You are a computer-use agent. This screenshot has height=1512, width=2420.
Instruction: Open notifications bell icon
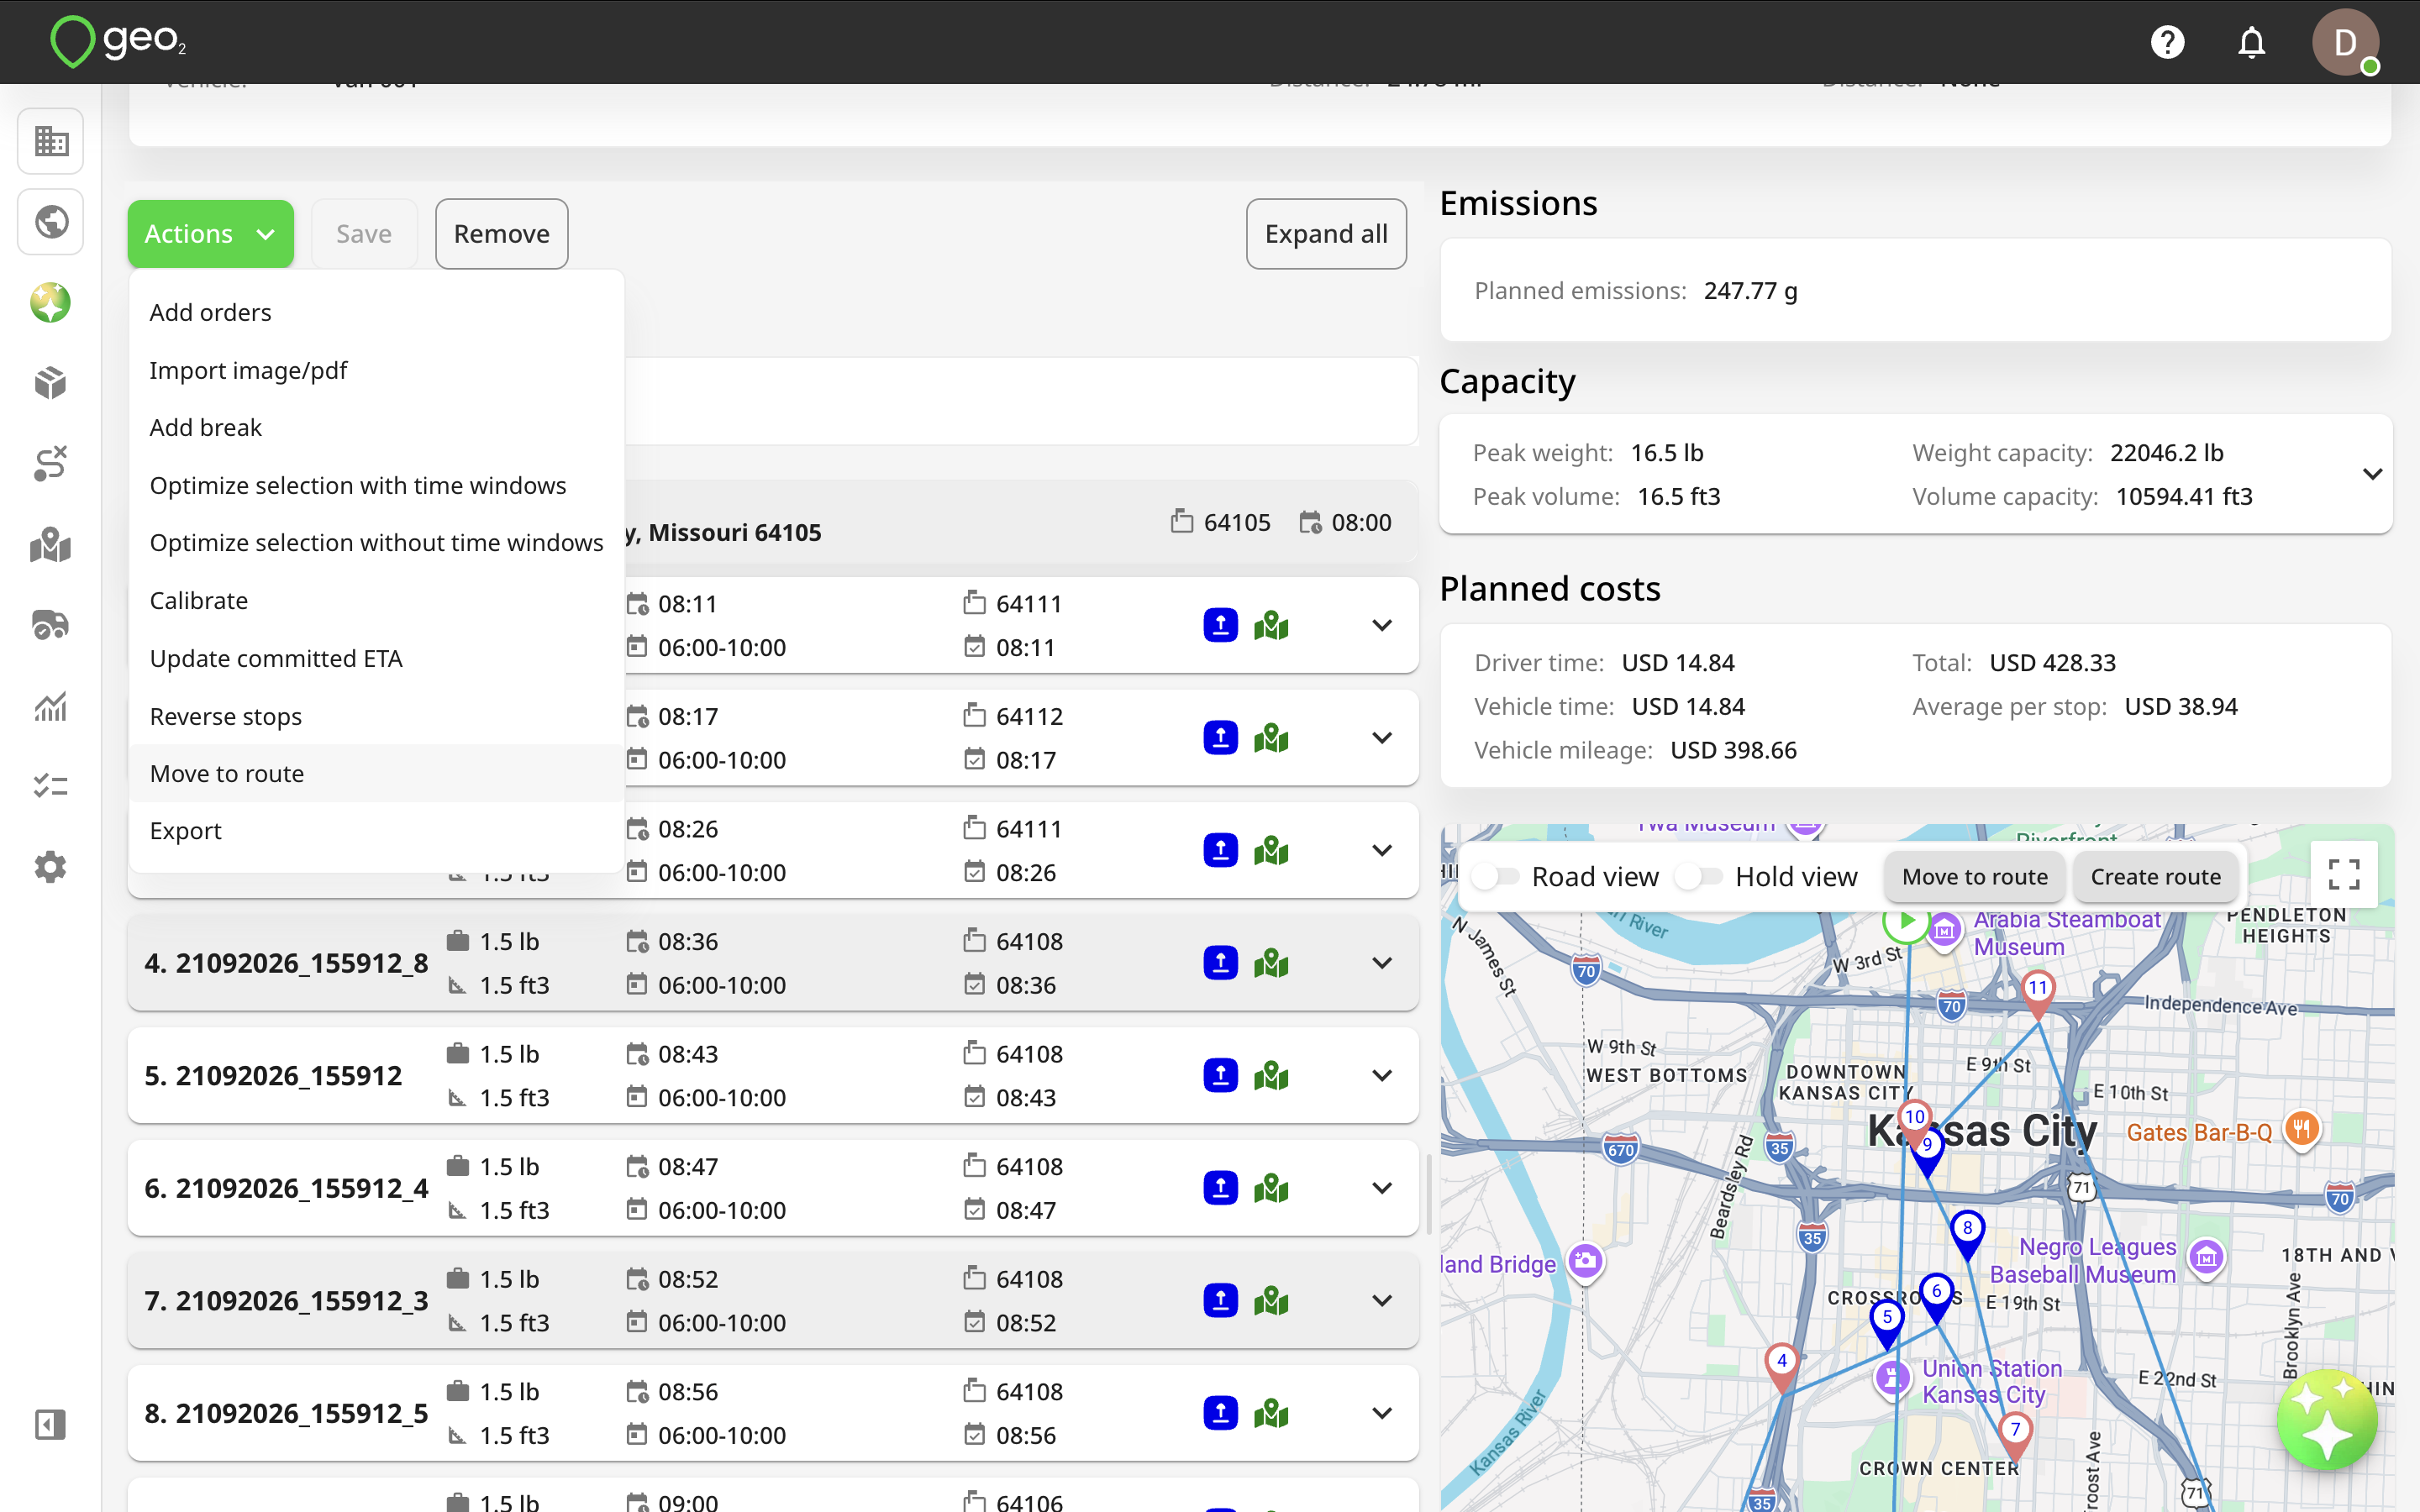coord(2251,42)
